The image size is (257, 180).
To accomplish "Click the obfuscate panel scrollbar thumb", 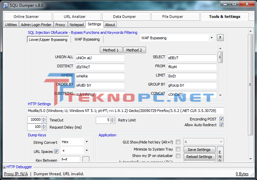I will pos(220,57).
